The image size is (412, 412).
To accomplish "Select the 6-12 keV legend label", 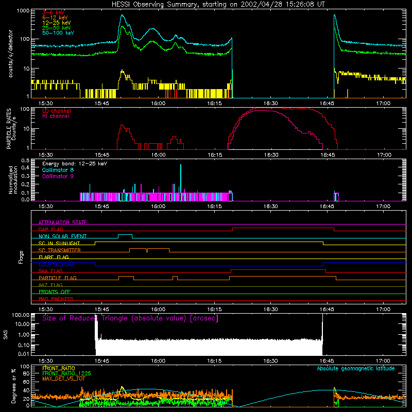I will (x=55, y=18).
